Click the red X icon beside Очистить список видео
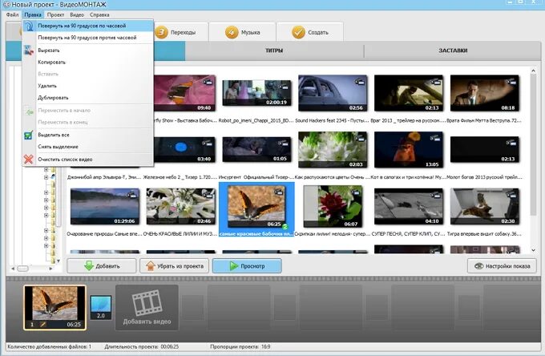 29,160
